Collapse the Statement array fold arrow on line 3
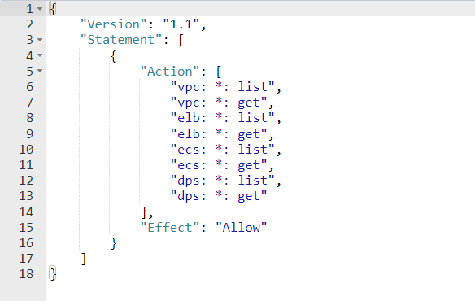 pos(40,40)
